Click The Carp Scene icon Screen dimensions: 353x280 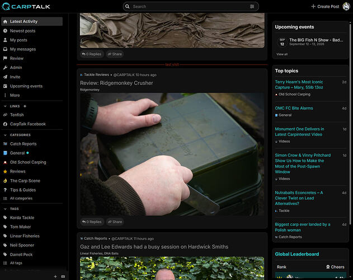5,181
